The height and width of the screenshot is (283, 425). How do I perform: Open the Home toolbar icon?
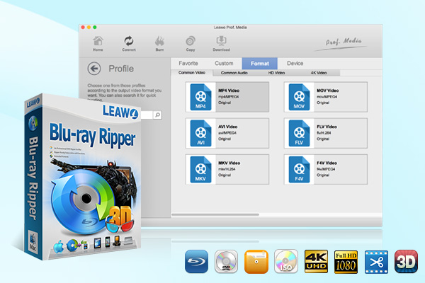(x=98, y=43)
